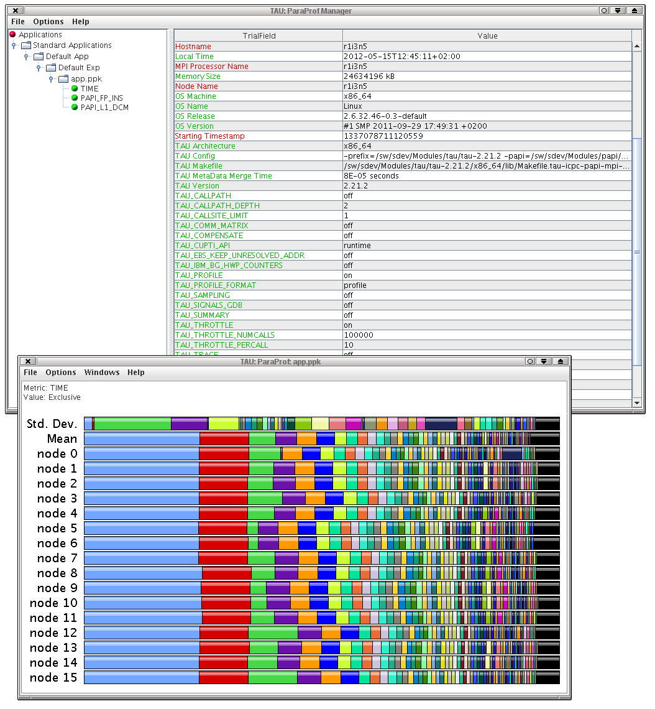The image size is (655, 709).
Task: Click the red segment of node 9 bar
Action: (226, 588)
